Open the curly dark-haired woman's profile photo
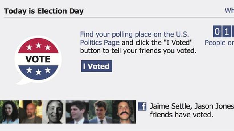 [9, 112]
